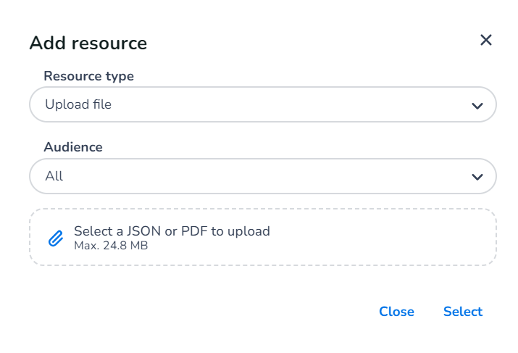The height and width of the screenshot is (353, 518).
Task: Expand the Audience dropdown
Action: click(263, 176)
